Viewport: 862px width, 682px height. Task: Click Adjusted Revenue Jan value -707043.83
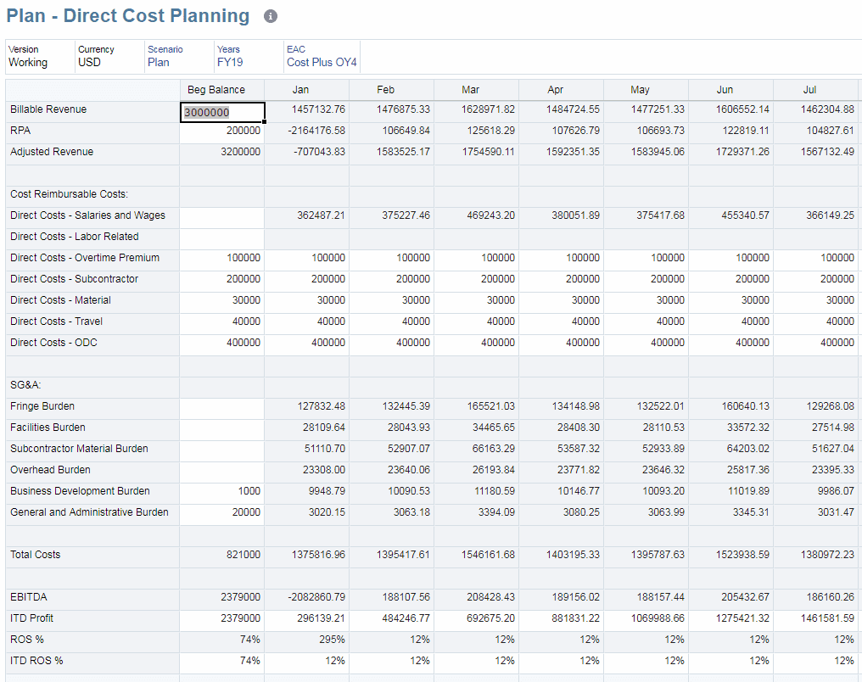click(x=307, y=152)
